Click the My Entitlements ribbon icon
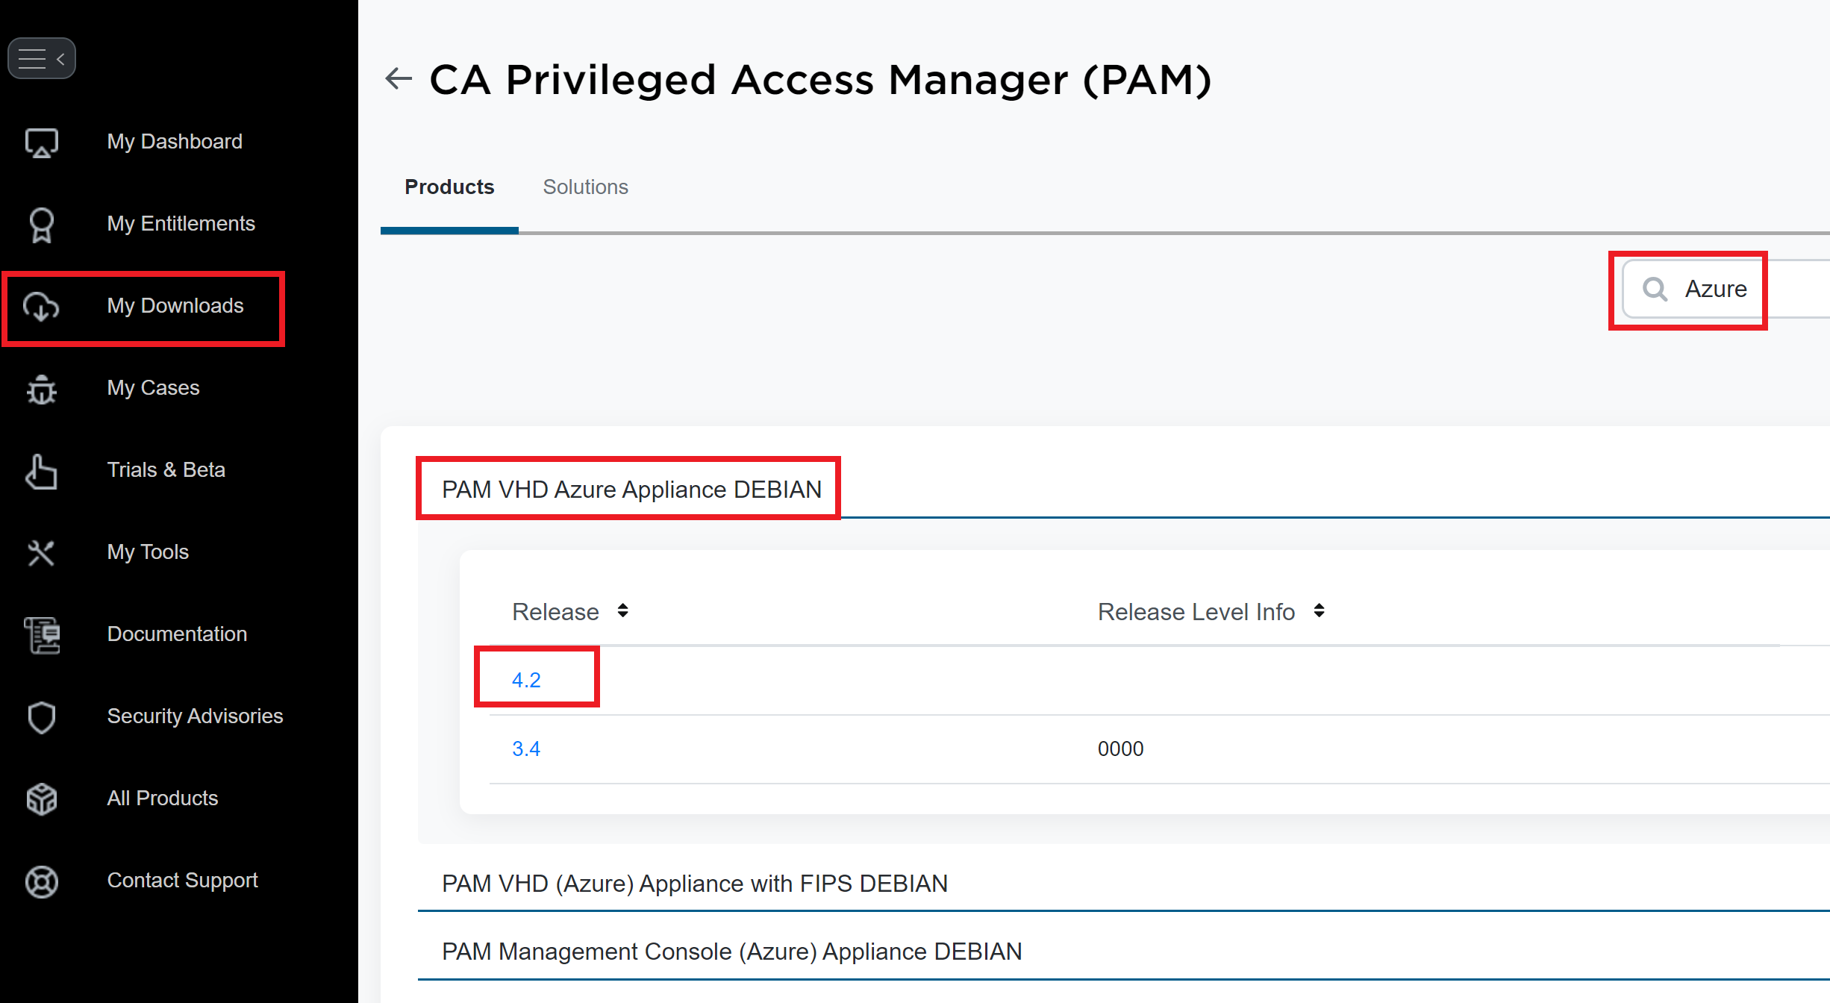This screenshot has width=1830, height=1003. 42,225
